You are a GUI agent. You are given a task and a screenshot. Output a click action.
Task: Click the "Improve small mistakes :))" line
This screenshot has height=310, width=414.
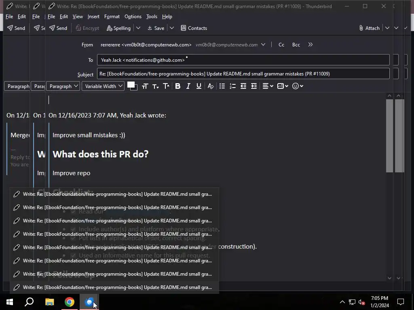tap(89, 135)
